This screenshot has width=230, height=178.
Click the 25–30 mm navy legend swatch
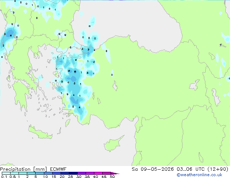pyautogui.click(x=73, y=173)
